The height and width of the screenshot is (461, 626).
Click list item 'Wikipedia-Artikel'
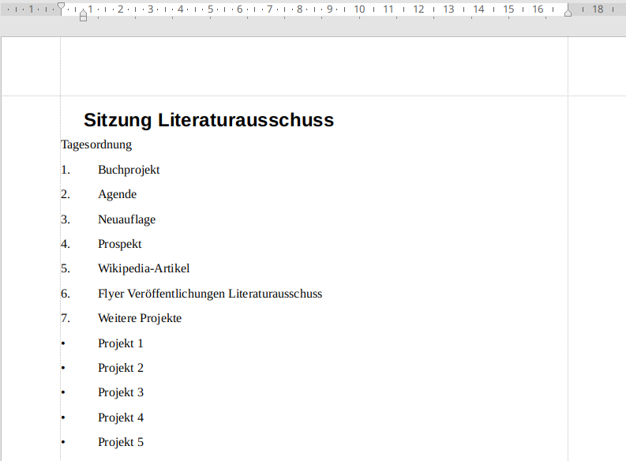point(144,268)
